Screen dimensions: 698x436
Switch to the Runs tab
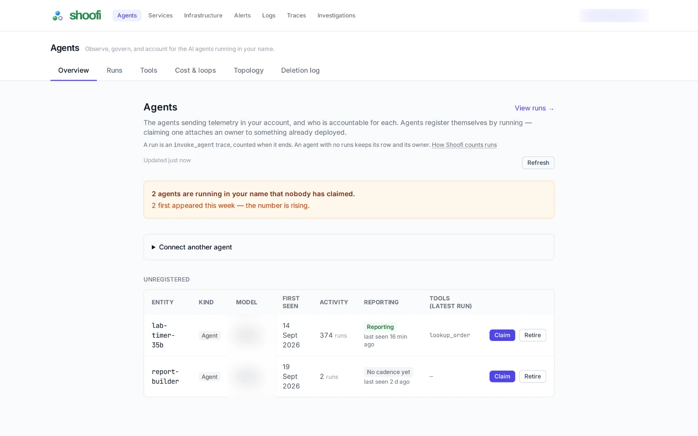point(115,70)
